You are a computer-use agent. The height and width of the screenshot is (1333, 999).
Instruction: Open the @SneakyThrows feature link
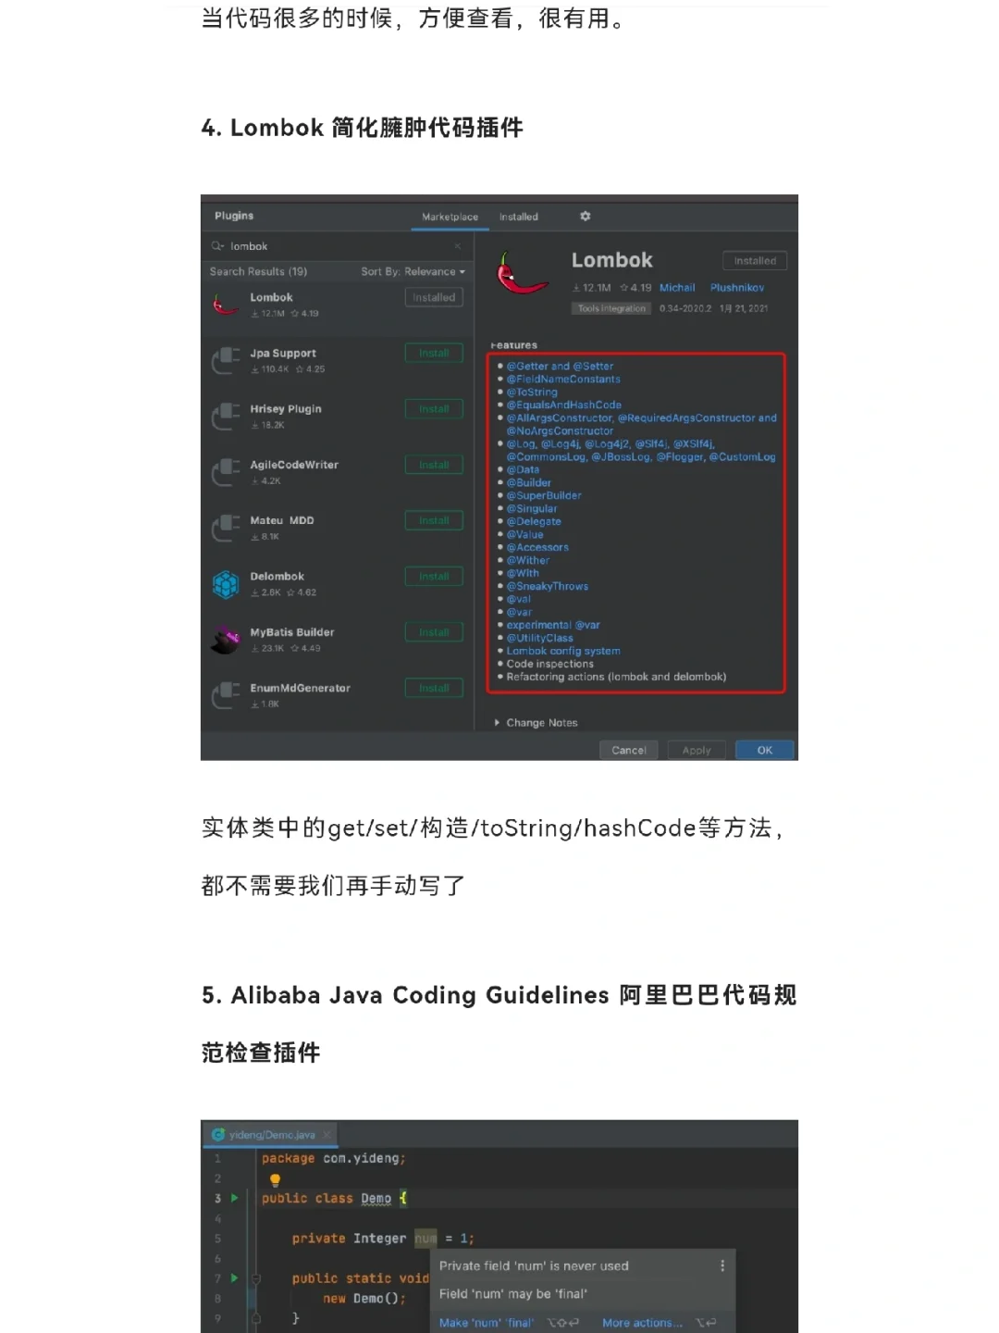547,587
